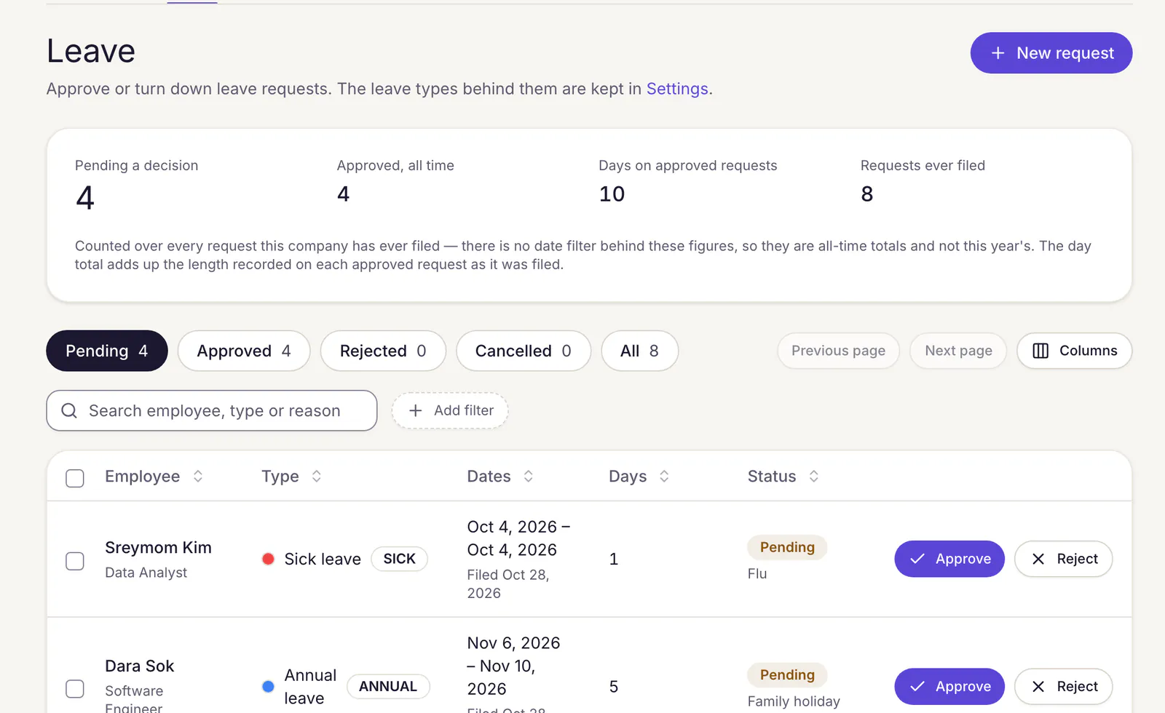Viewport: 1165px width, 713px height.
Task: Create a New request
Action: (1051, 53)
